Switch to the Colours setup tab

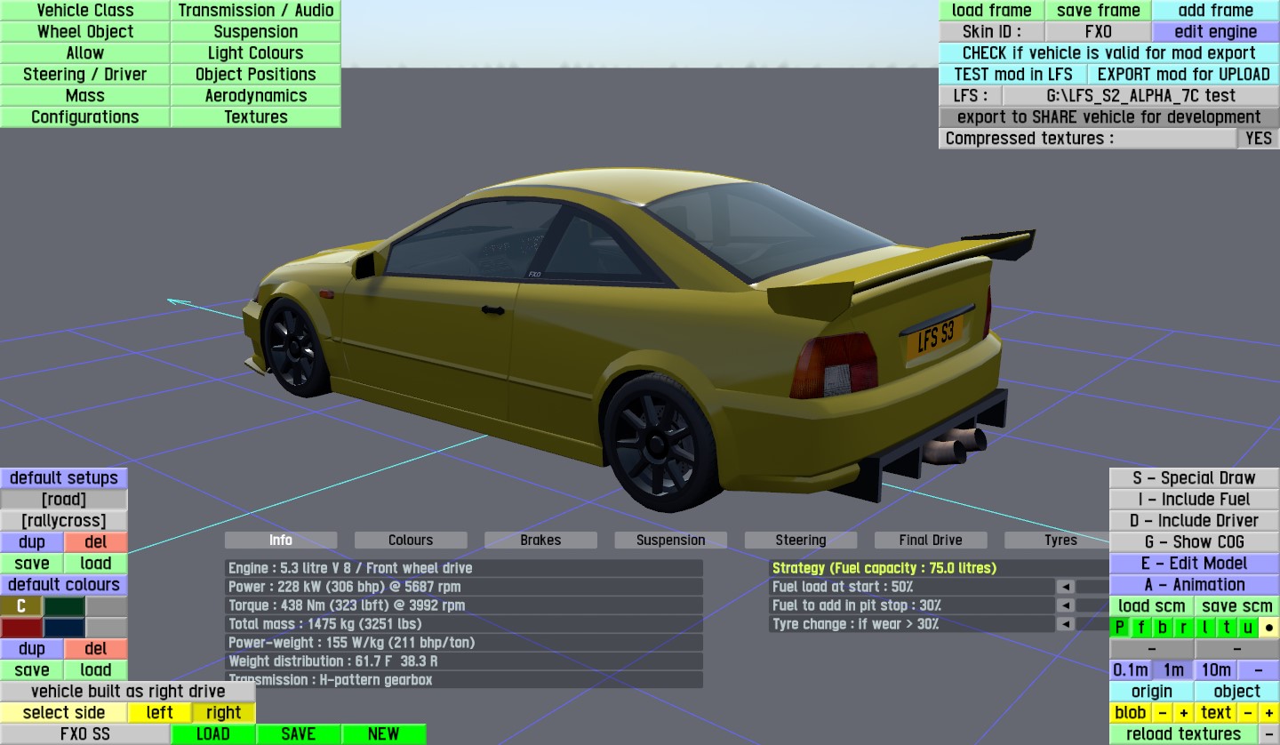(411, 541)
